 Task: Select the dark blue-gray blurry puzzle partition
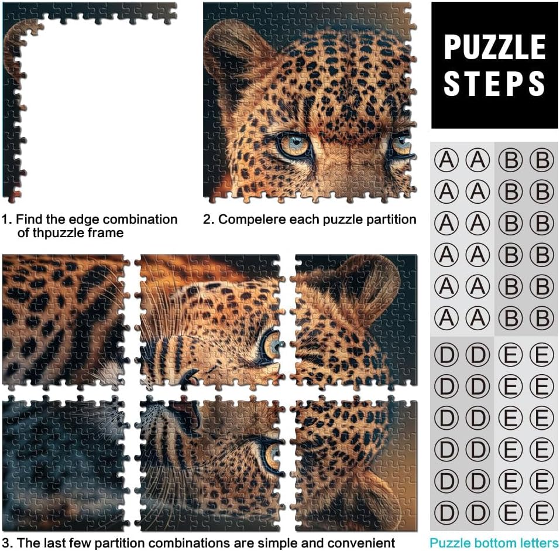66,464
